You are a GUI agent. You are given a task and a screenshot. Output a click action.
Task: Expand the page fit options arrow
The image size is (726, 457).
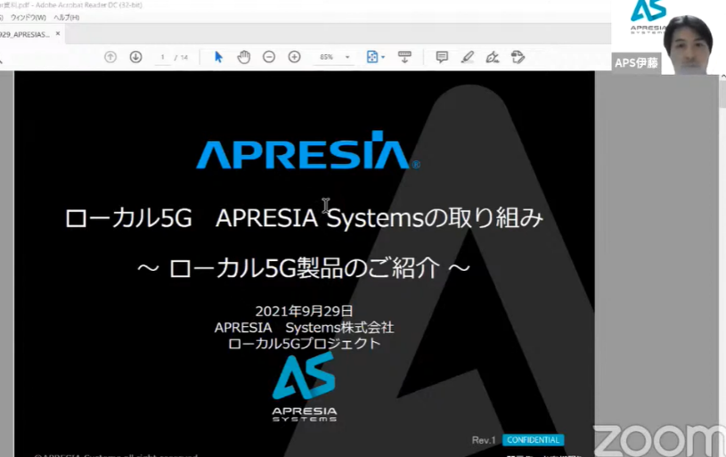(383, 57)
